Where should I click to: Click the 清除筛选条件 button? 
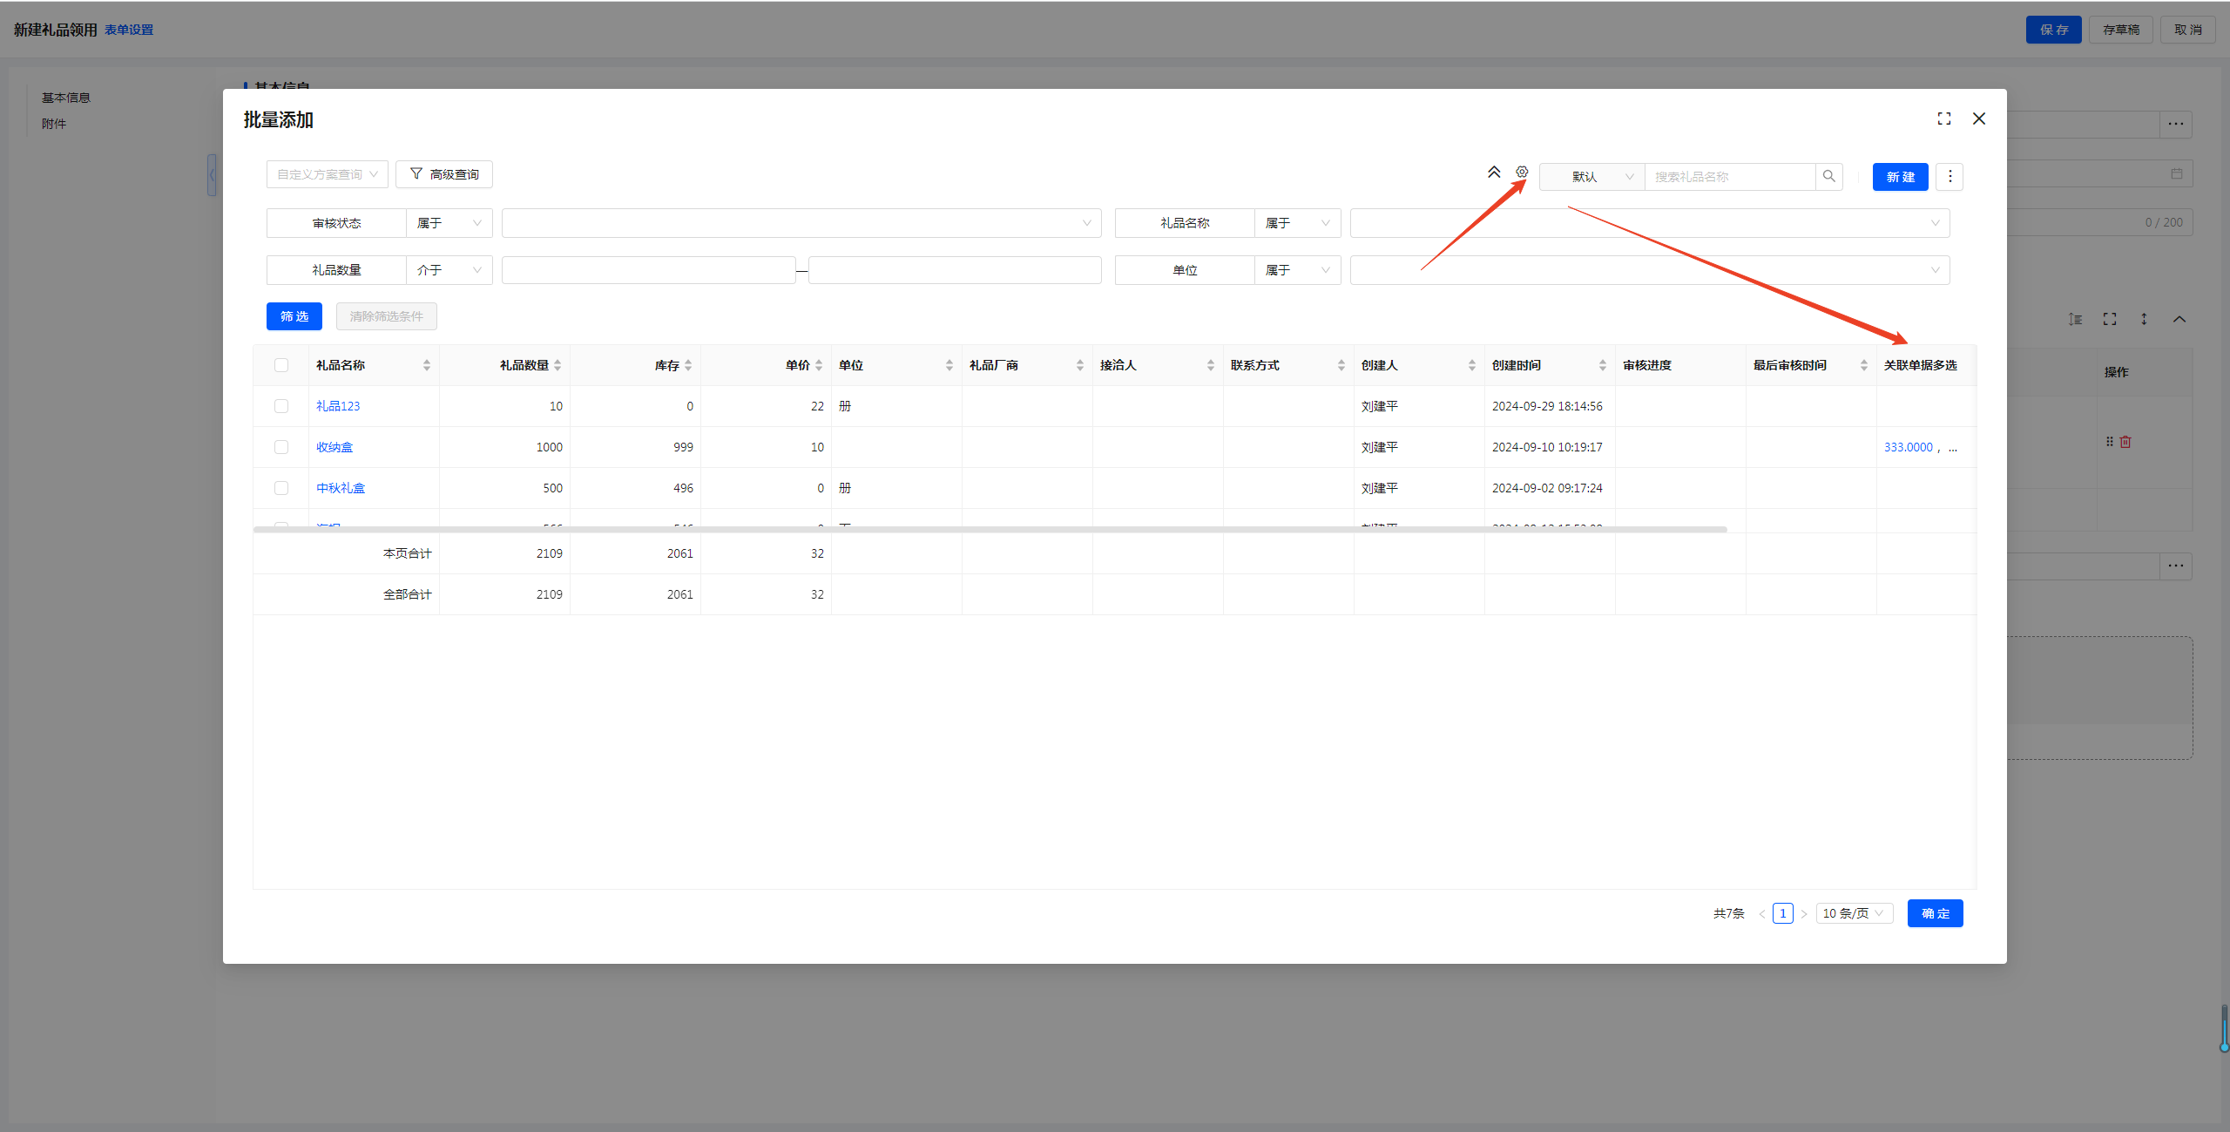pyautogui.click(x=387, y=316)
